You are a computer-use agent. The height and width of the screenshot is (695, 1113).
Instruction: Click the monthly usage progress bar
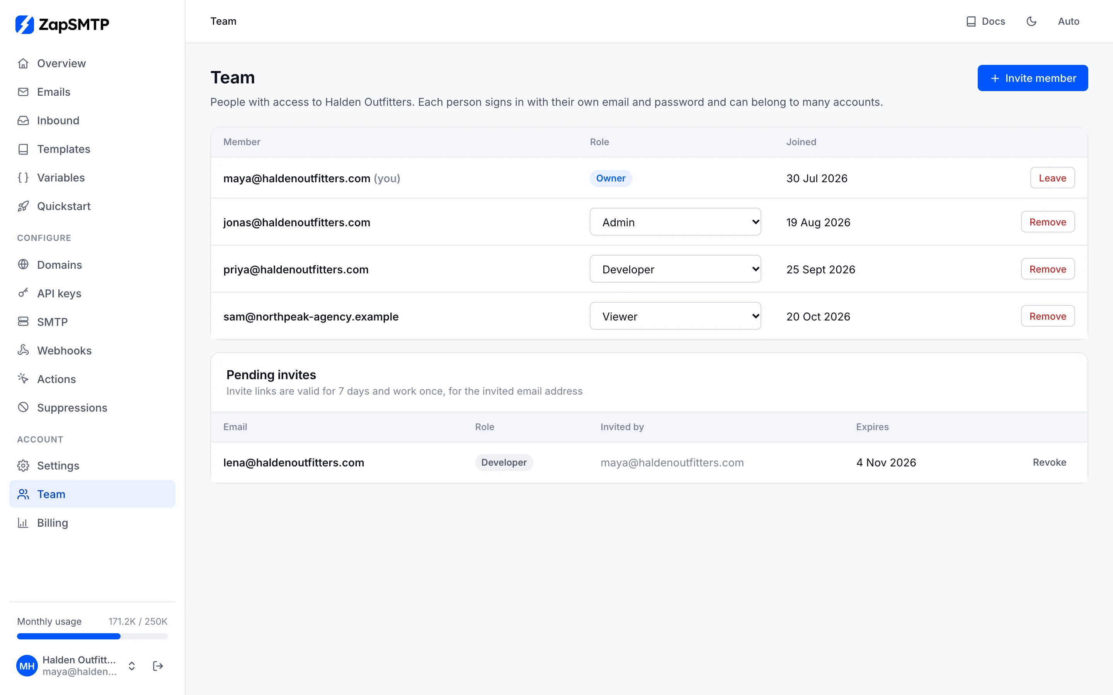(92, 637)
